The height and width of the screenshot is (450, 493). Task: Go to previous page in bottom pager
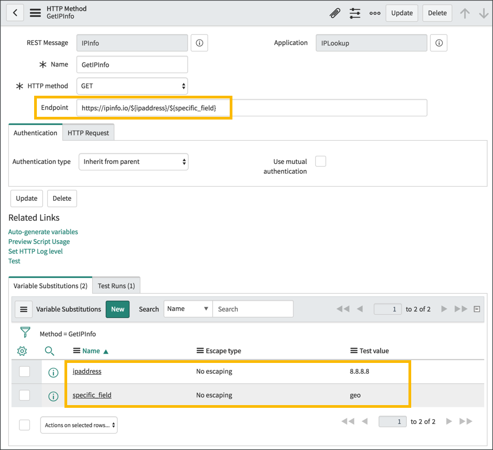click(365, 421)
